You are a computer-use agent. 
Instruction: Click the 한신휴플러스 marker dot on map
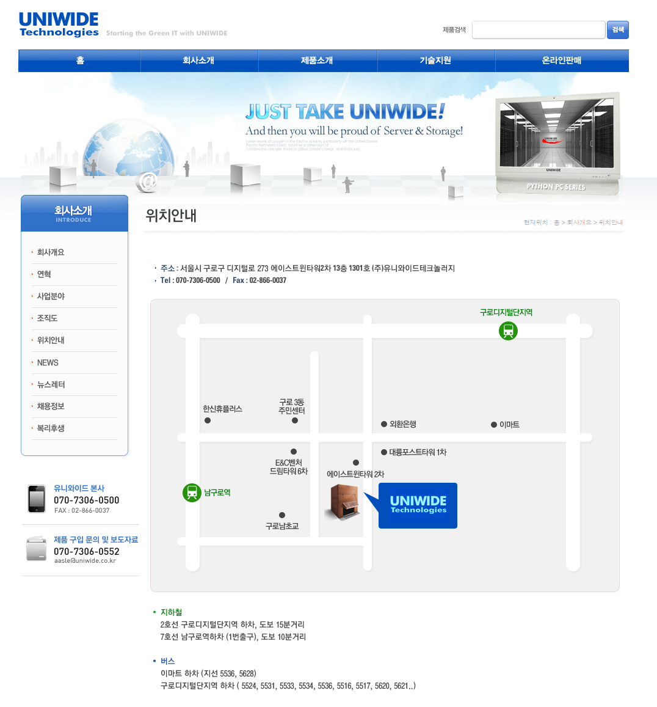pos(207,420)
